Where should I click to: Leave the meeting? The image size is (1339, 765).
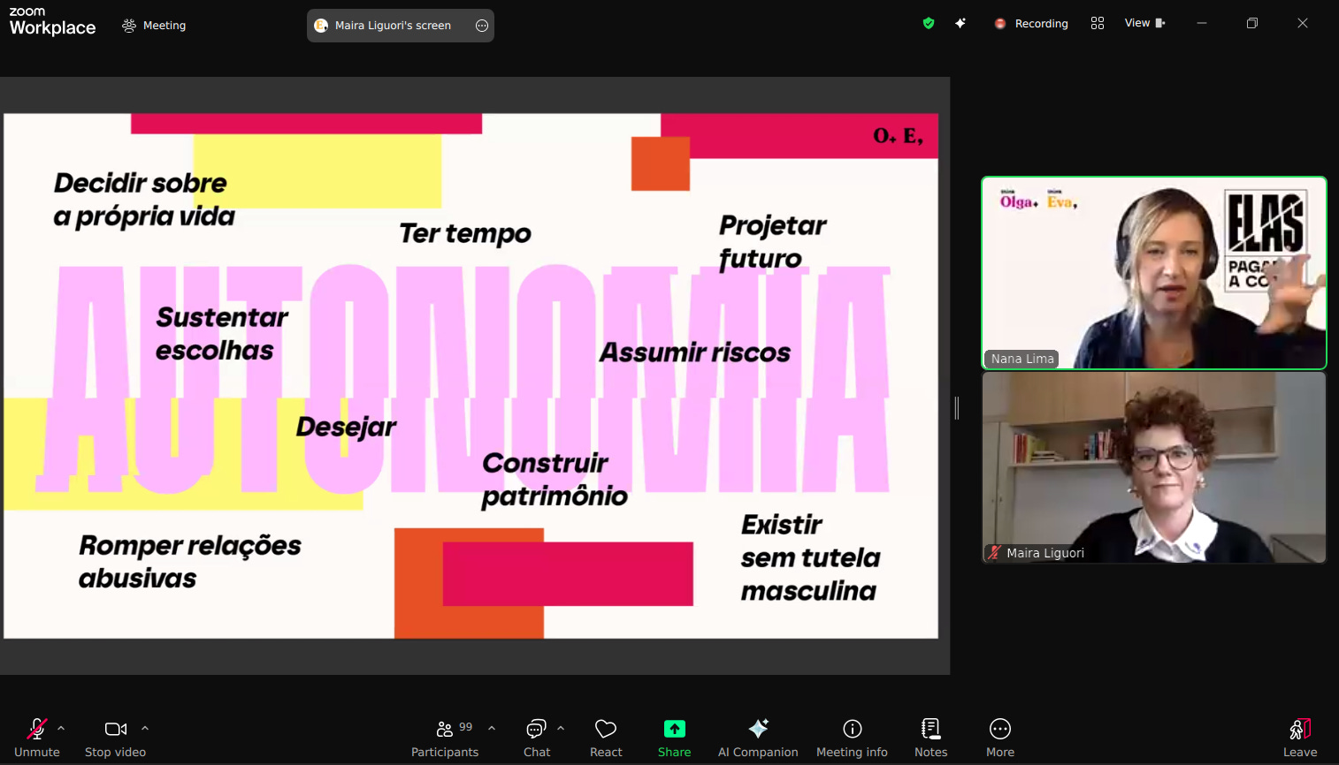click(x=1300, y=738)
